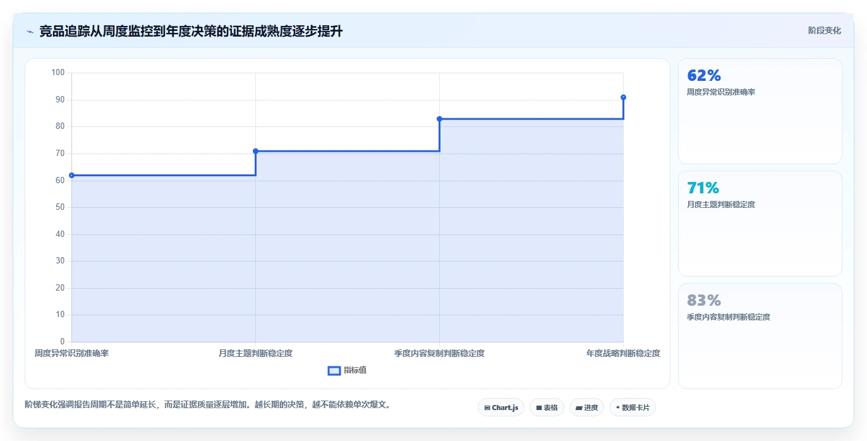The height and width of the screenshot is (441, 867).
Task: Click the 62% stat card value
Action: pos(704,76)
